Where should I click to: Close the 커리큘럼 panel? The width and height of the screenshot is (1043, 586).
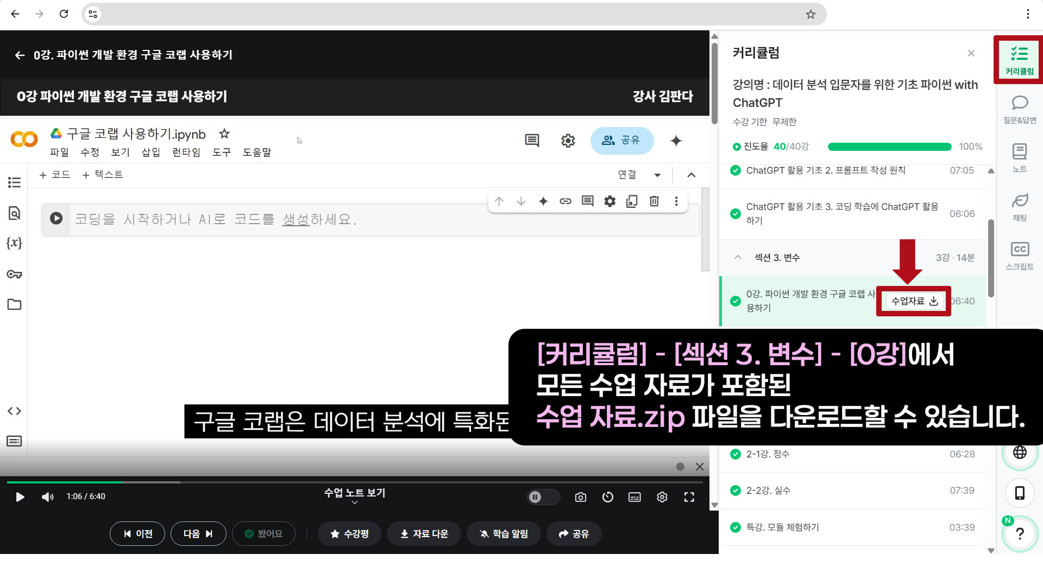pos(971,53)
